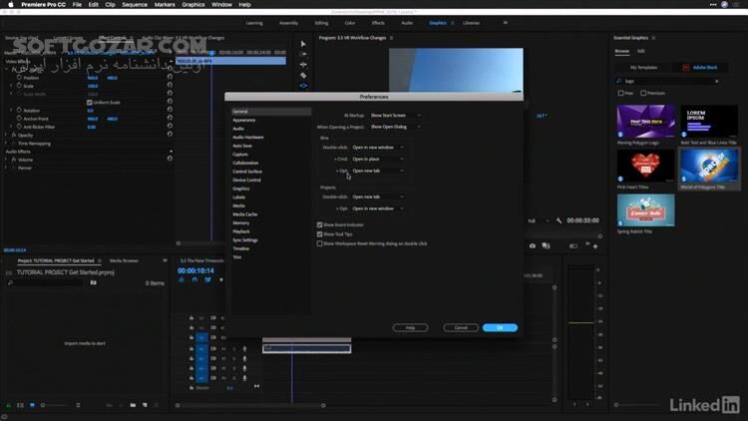The width and height of the screenshot is (748, 421).
Task: Open the When Opening a Project dropdown
Action: click(396, 127)
